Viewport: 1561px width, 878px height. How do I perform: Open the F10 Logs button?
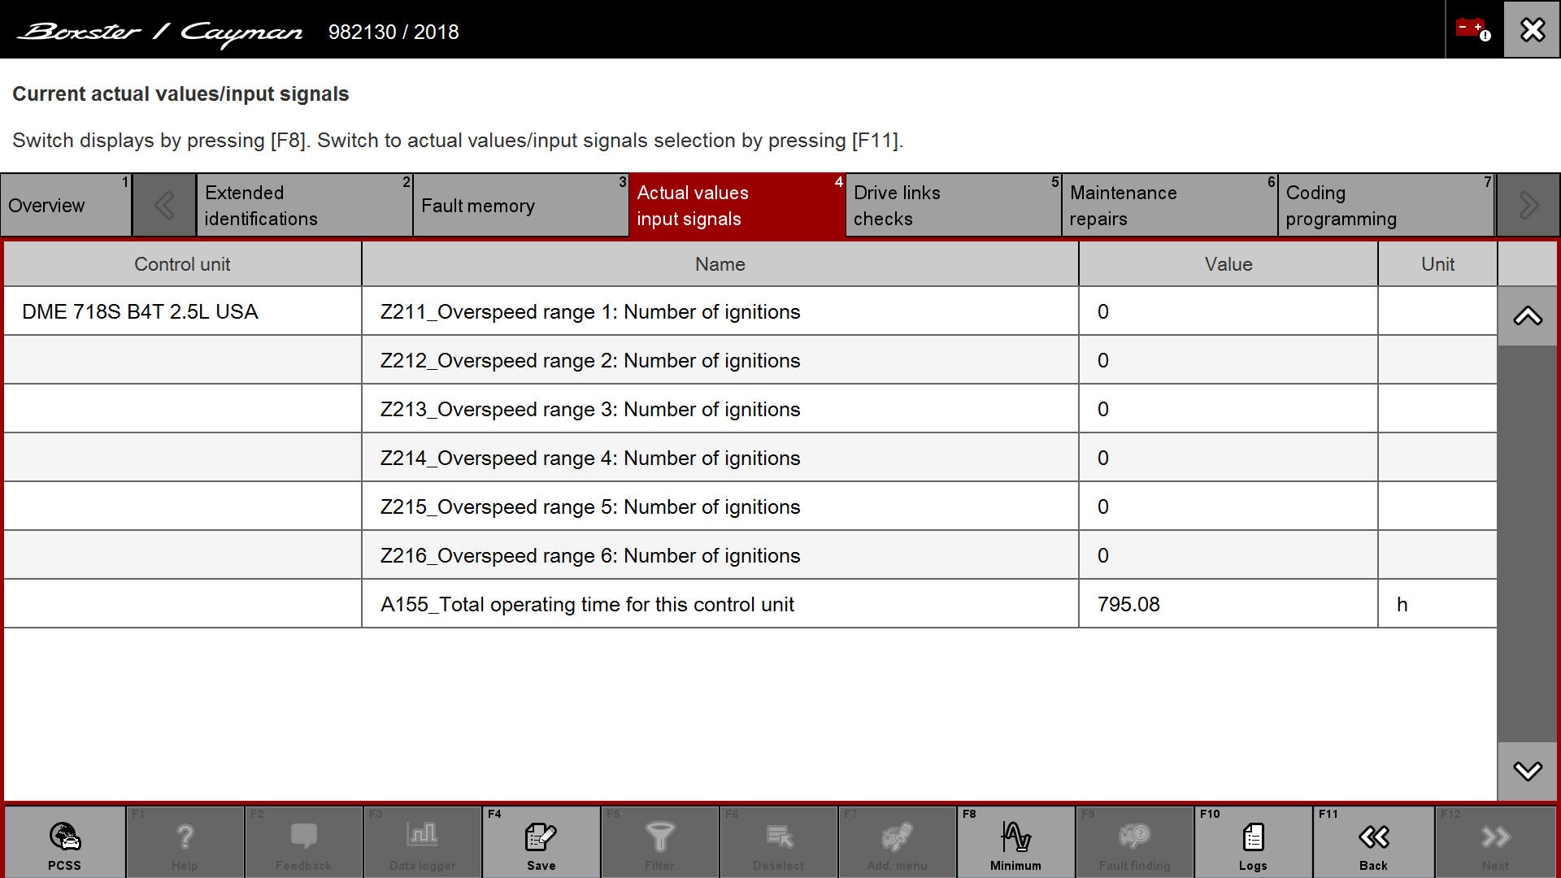[1253, 842]
